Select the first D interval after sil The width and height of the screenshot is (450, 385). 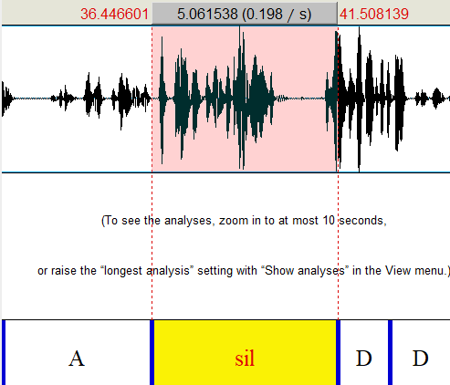click(363, 353)
